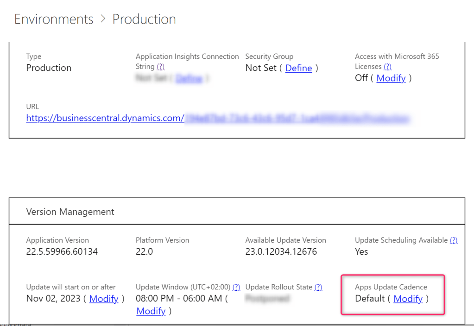Open the Update Window help tooltip
The height and width of the screenshot is (326, 474).
(236, 287)
